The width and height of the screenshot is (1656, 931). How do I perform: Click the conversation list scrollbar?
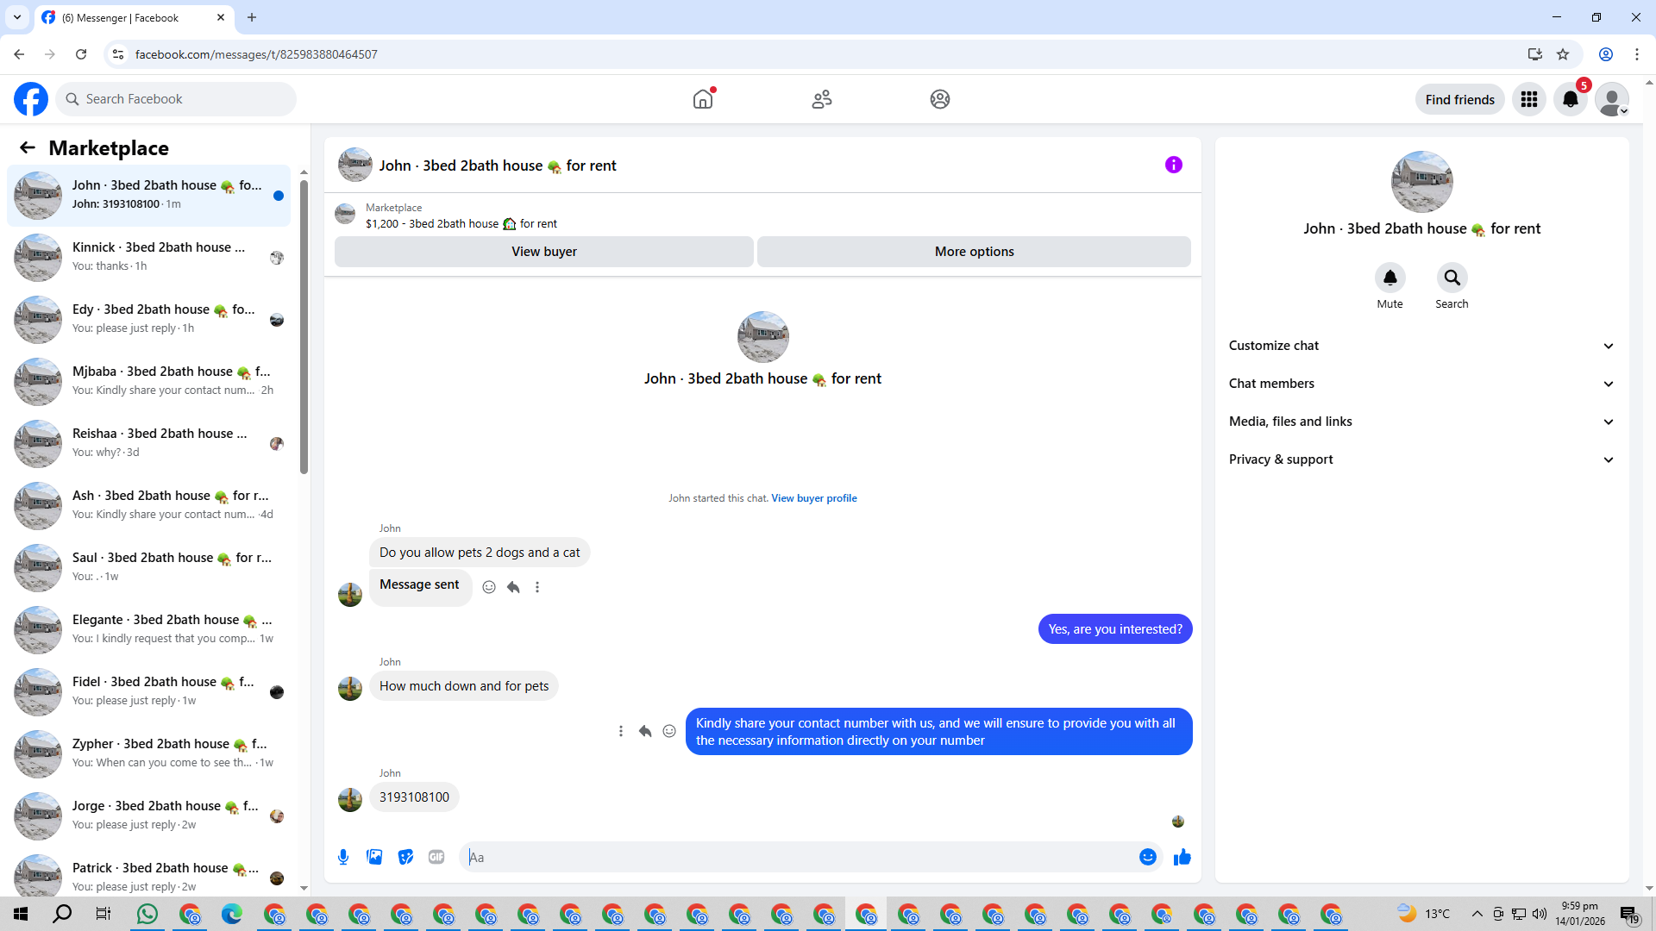point(304,328)
